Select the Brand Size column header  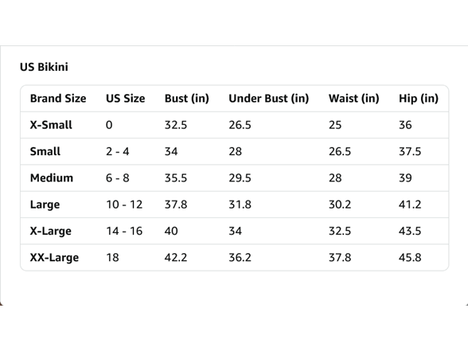(58, 99)
